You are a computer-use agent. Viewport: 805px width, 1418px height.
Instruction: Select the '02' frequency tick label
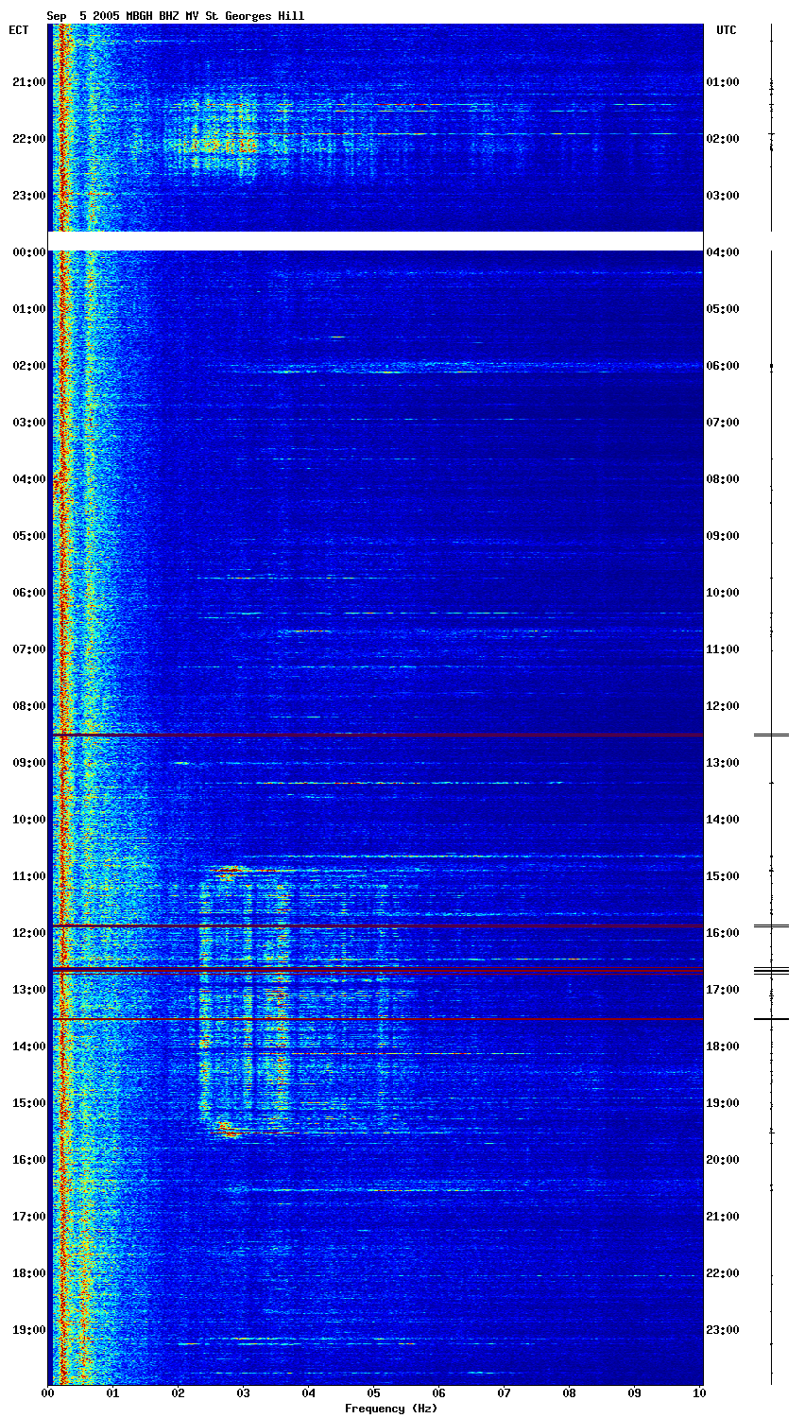[179, 1393]
